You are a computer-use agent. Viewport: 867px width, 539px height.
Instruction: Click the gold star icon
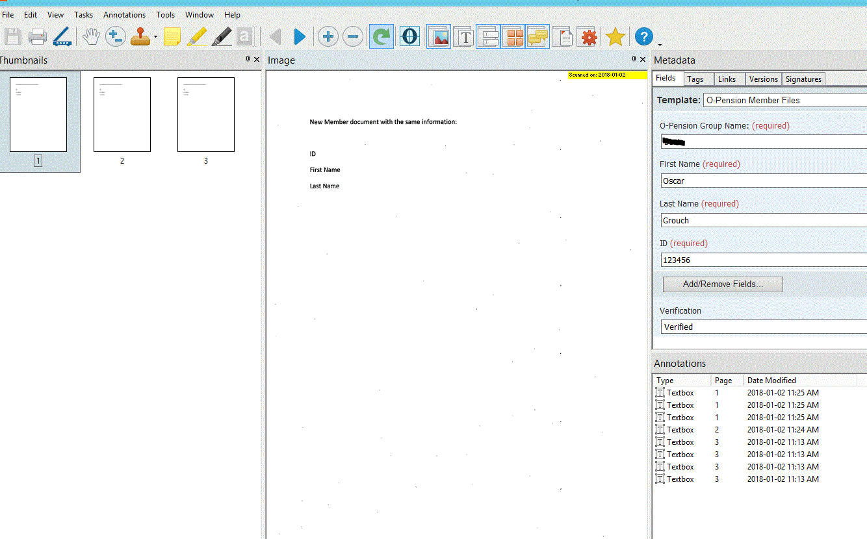tap(615, 37)
